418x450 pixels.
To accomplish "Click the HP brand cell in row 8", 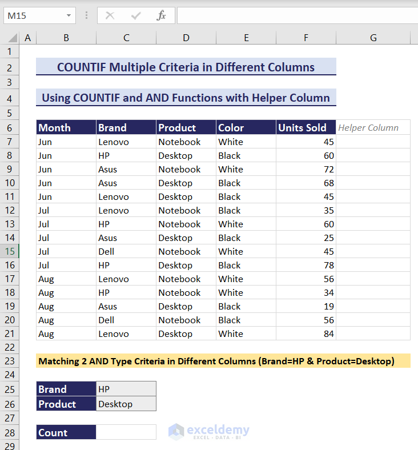I will (126, 155).
